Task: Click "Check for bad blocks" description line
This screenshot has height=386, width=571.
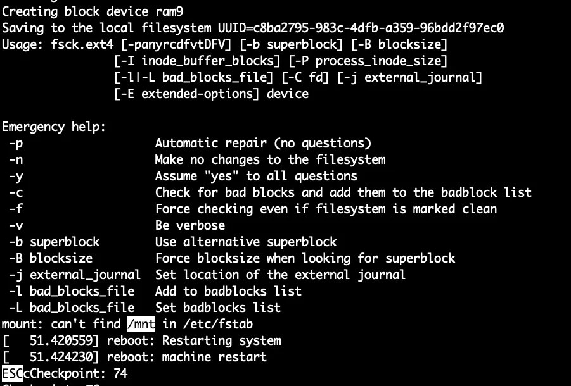Action: point(343,192)
